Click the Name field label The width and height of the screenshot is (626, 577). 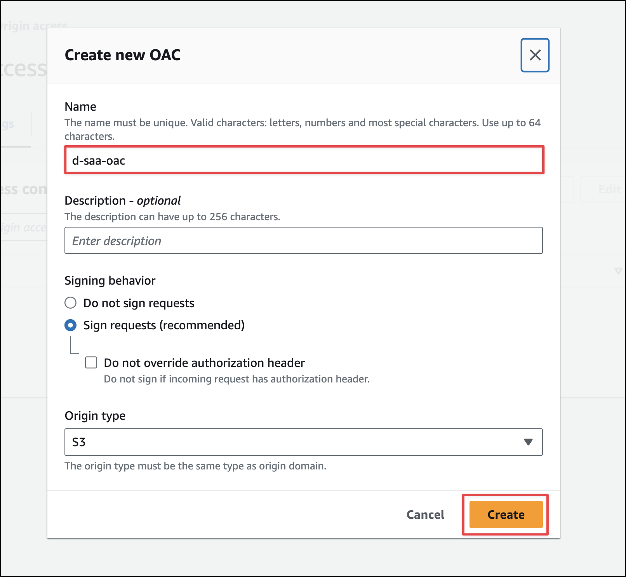(80, 106)
